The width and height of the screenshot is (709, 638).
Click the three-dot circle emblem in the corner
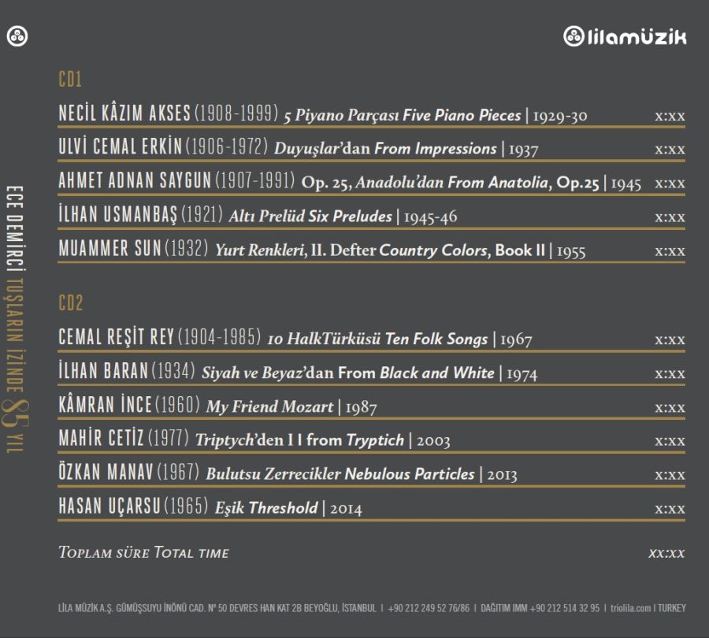tap(17, 36)
